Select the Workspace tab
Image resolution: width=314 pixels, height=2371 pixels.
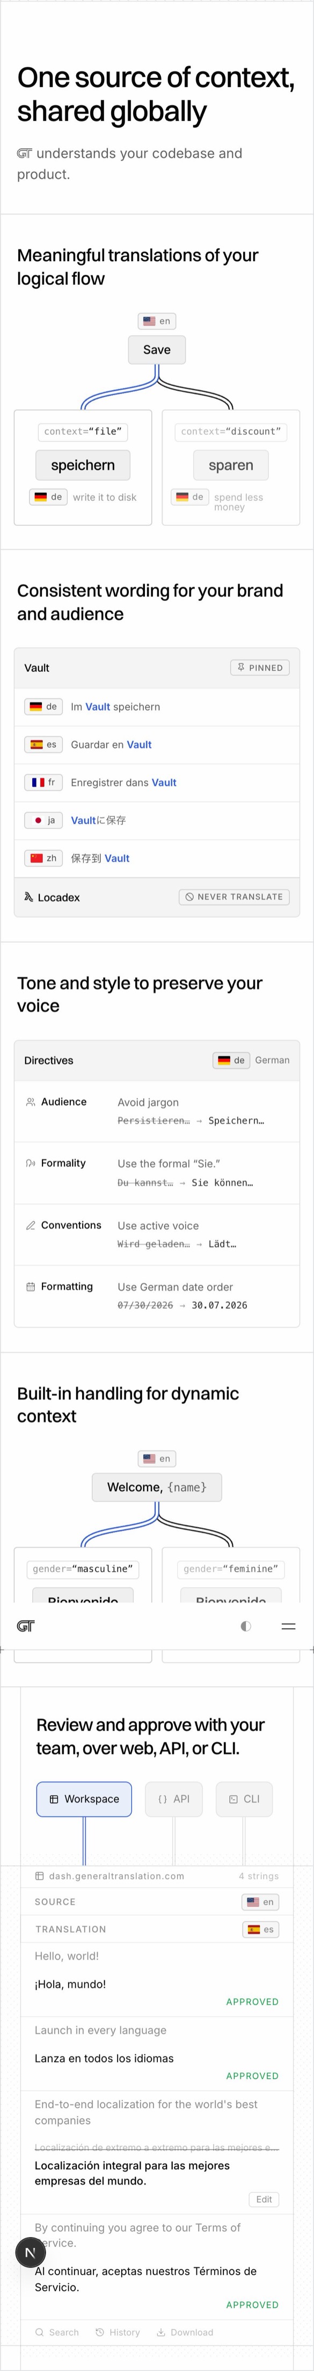pos(84,1799)
